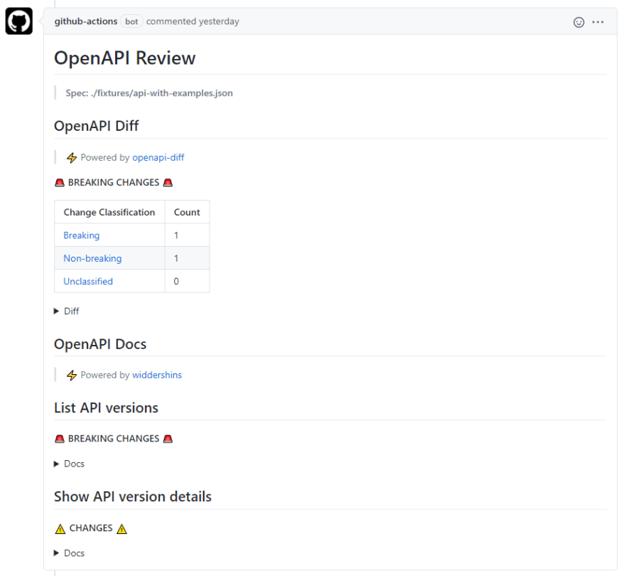Click the OpenAPI Docs heading
Image resolution: width=625 pixels, height=576 pixels.
tap(100, 344)
